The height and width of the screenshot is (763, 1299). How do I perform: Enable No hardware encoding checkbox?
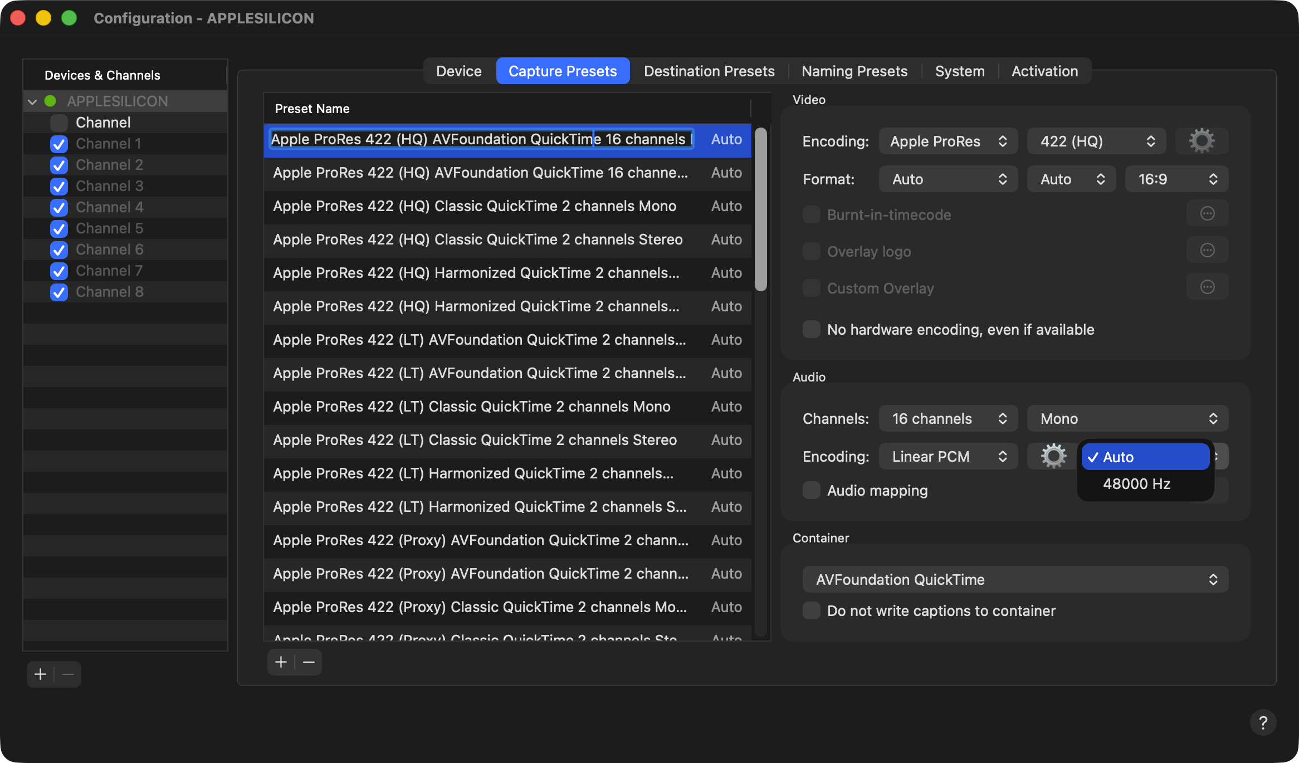click(x=812, y=329)
